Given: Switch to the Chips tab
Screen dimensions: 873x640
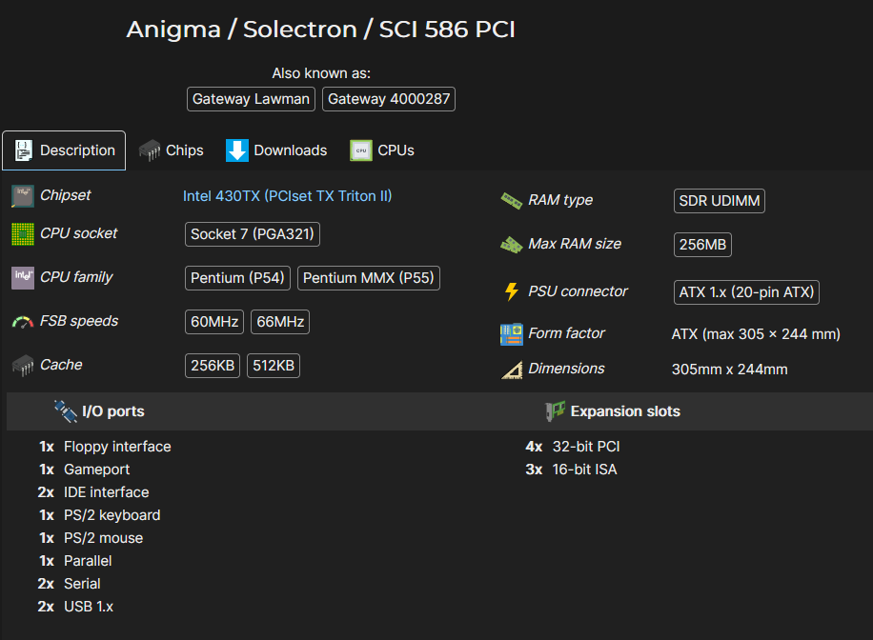Looking at the screenshot, I should [172, 150].
